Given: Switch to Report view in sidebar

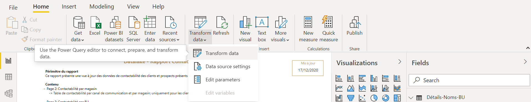Looking at the screenshot, I should pyautogui.click(x=9, y=60).
